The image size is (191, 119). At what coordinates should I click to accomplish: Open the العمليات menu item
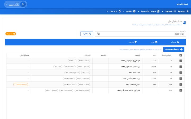[169, 11]
